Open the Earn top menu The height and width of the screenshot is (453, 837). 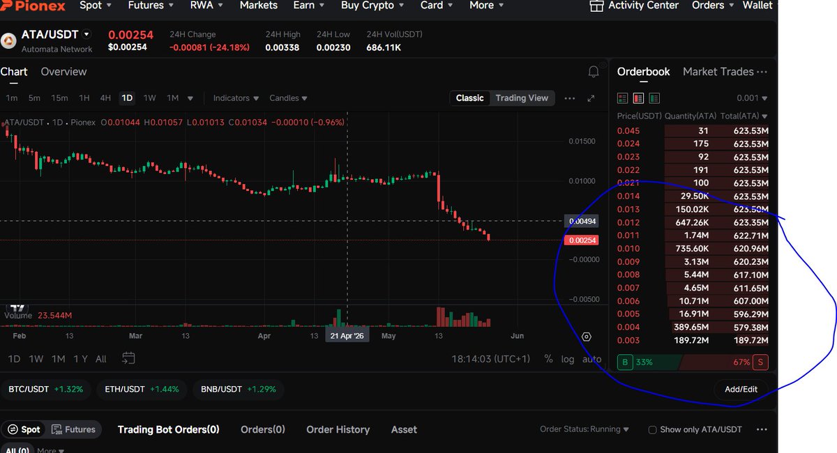pyautogui.click(x=310, y=6)
